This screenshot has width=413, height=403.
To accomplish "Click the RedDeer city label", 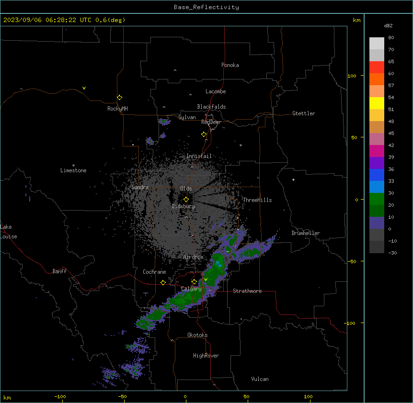I will coord(211,122).
